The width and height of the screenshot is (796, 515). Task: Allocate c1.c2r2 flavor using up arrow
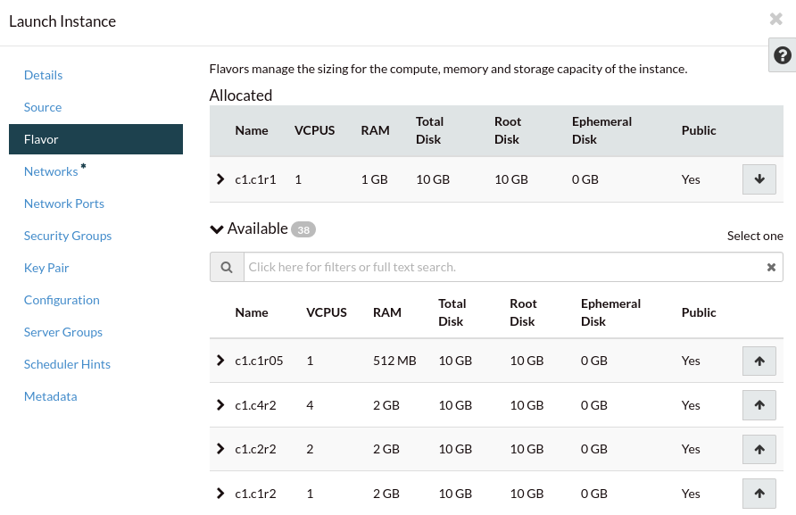759,449
